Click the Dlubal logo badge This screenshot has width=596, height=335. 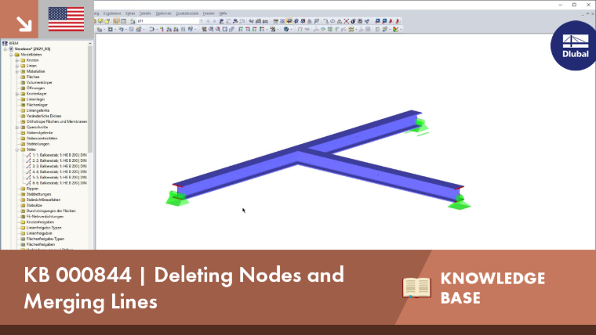pos(574,45)
